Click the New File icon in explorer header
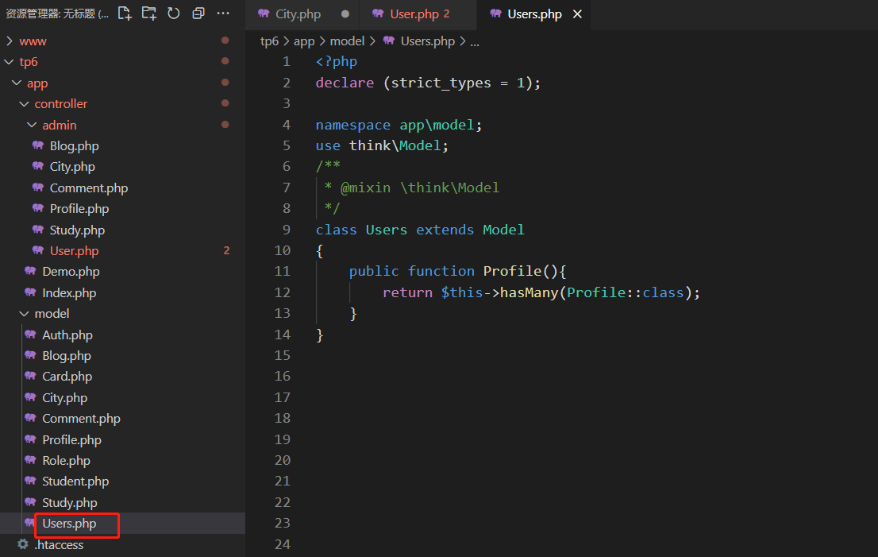This screenshot has width=878, height=557. (125, 14)
